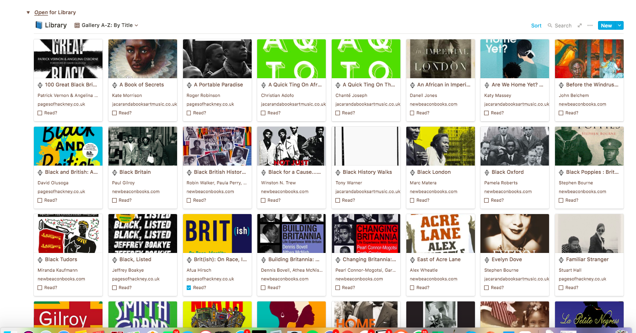Select author text Kate Morrison
636x333 pixels.
tap(127, 96)
